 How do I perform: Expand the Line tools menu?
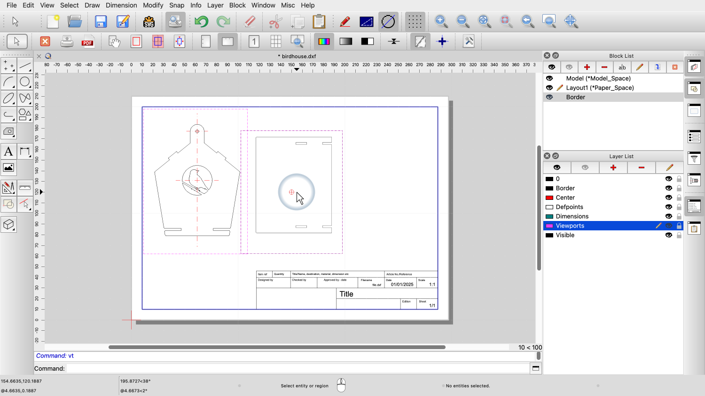click(25, 66)
